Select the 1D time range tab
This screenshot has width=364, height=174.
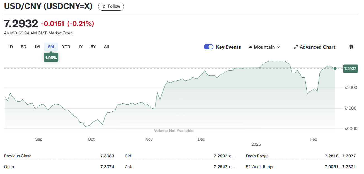click(10, 47)
